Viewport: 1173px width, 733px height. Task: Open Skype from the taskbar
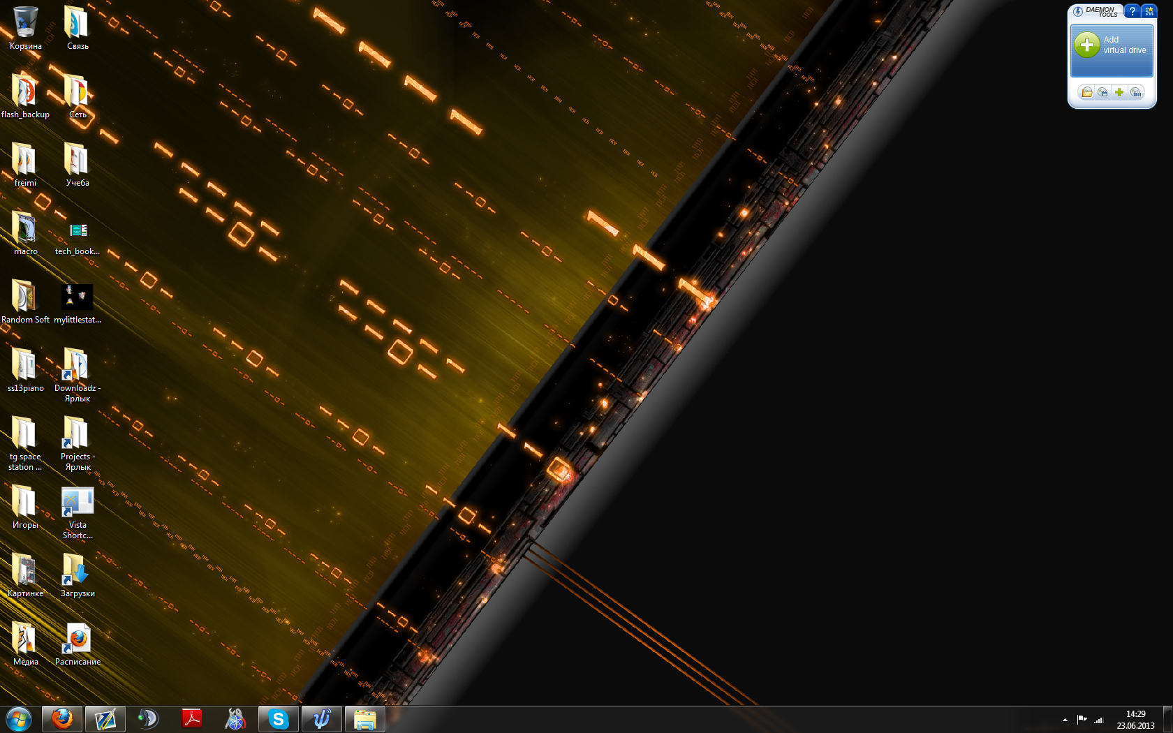point(279,719)
